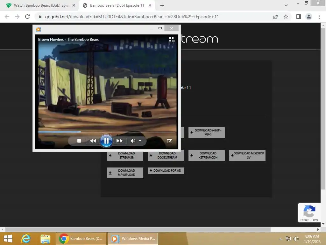
Task: Click the address bar URL
Action: pyautogui.click(x=132, y=17)
